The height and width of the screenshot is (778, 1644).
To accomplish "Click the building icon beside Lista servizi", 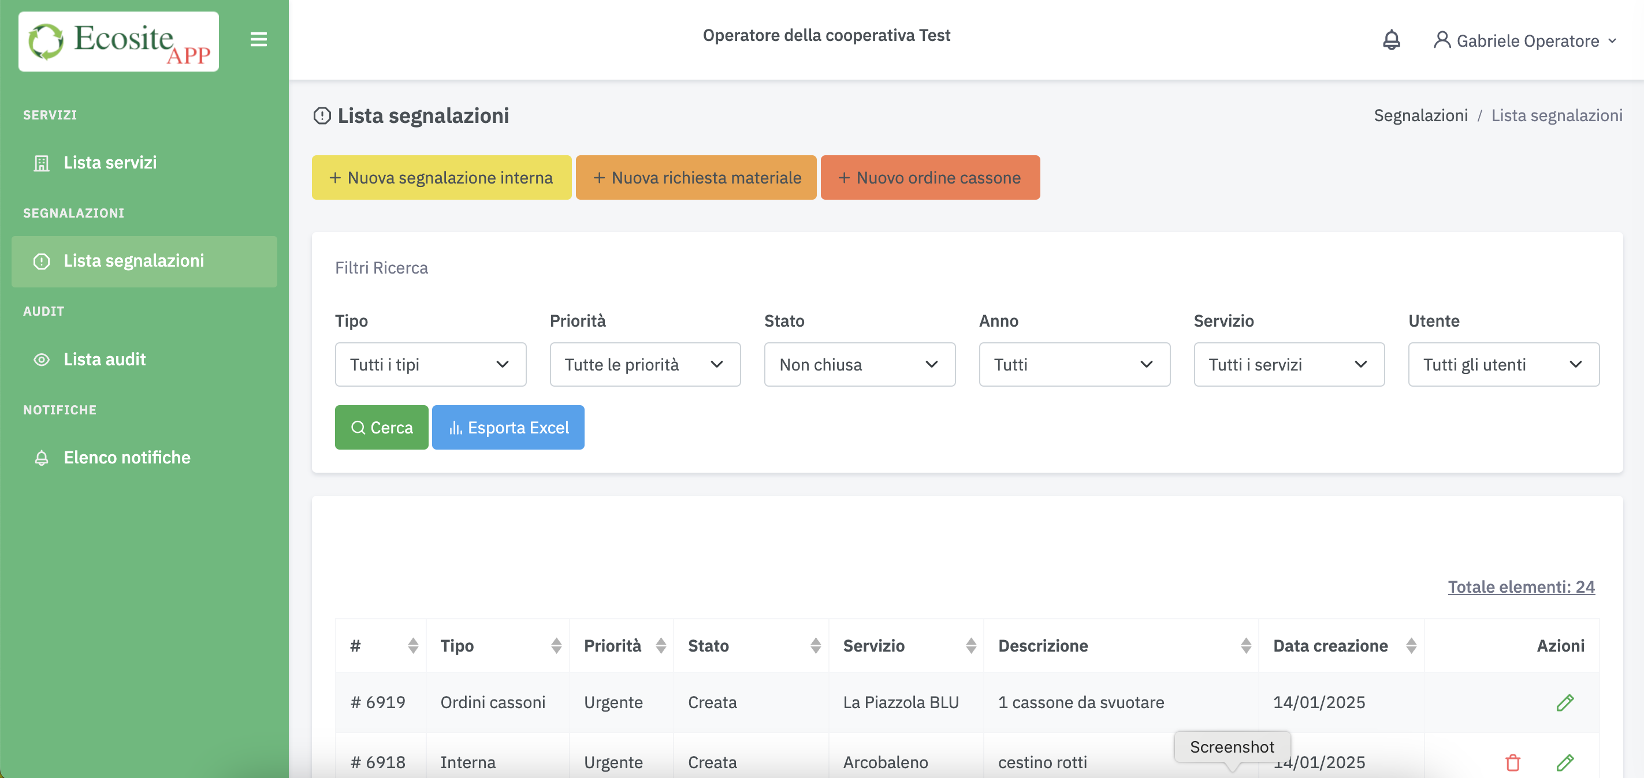I will click(x=42, y=163).
